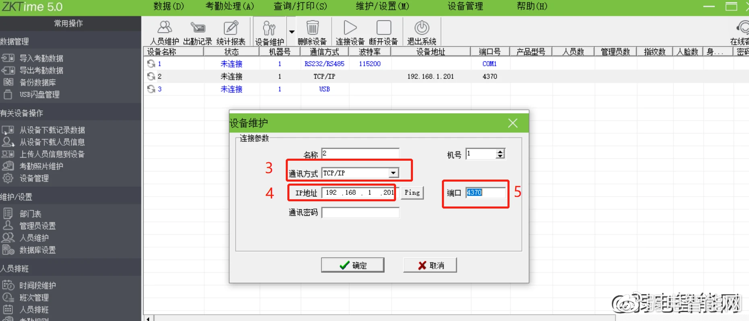The height and width of the screenshot is (321, 749).
Task: Click 设备维护 toolbar icon
Action: (269, 33)
